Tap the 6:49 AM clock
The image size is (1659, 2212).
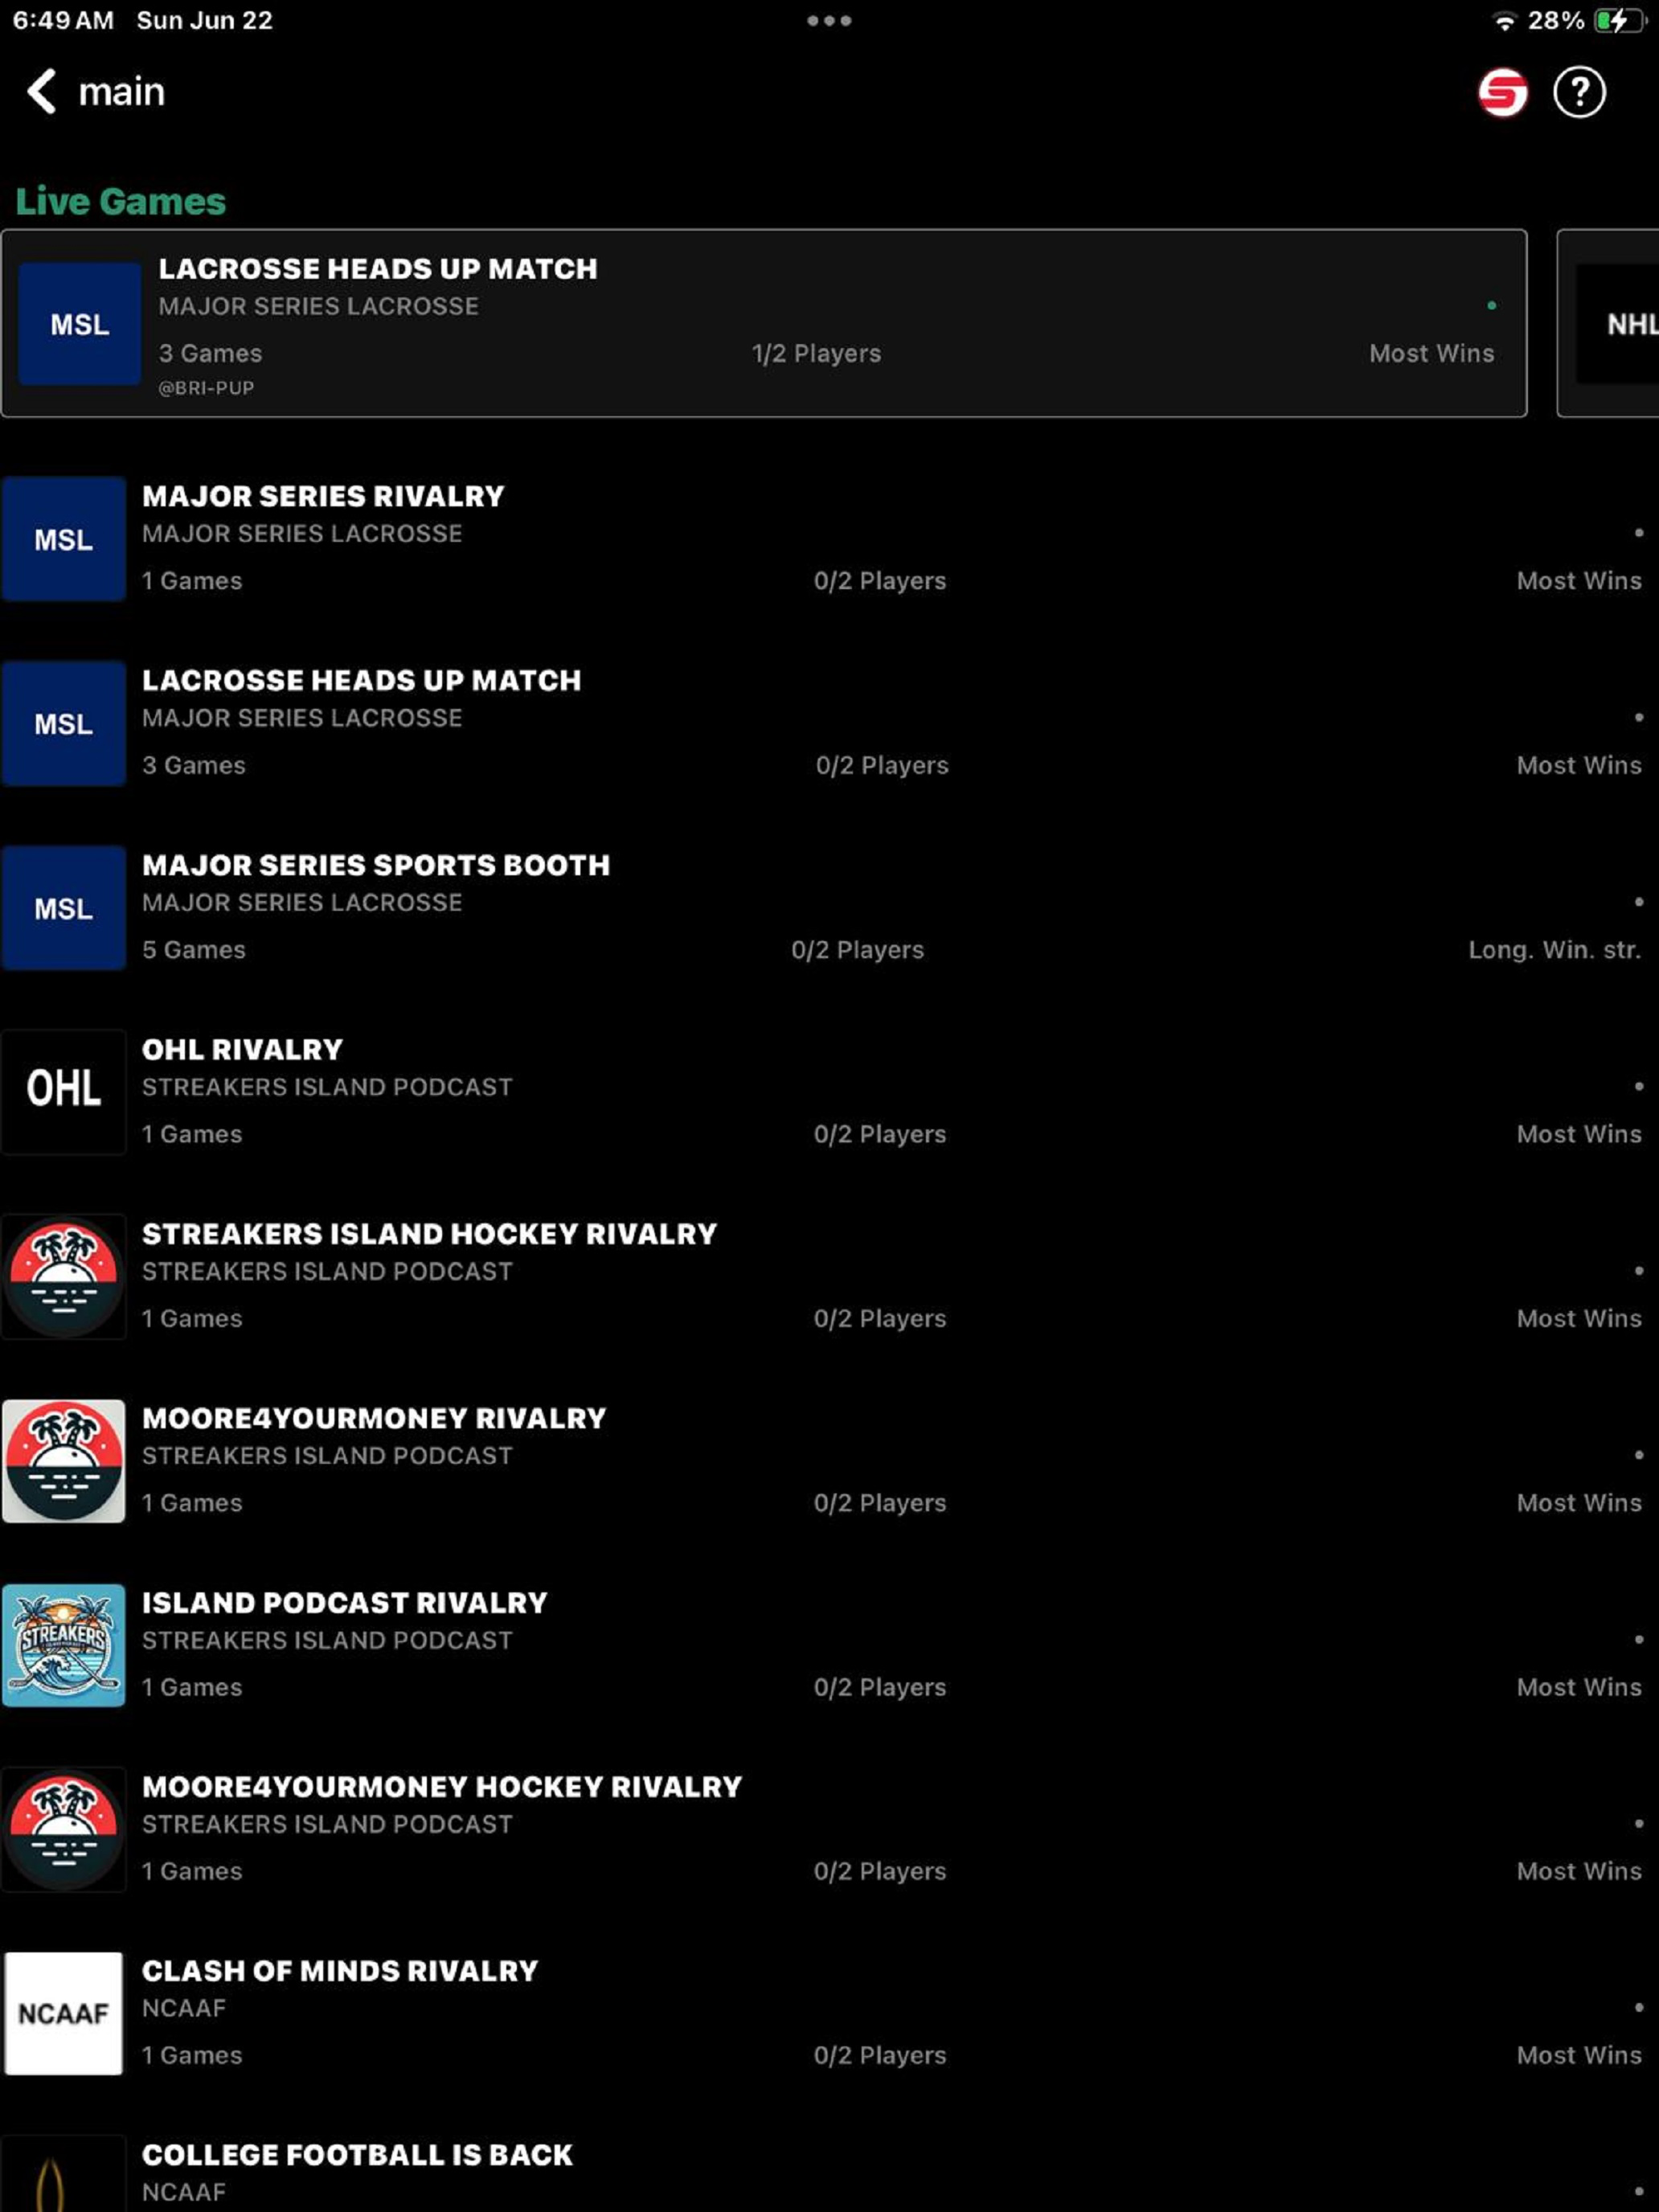[x=63, y=21]
